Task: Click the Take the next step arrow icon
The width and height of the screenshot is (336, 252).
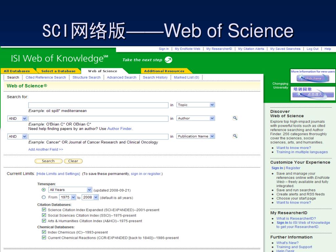Action: (x=168, y=60)
